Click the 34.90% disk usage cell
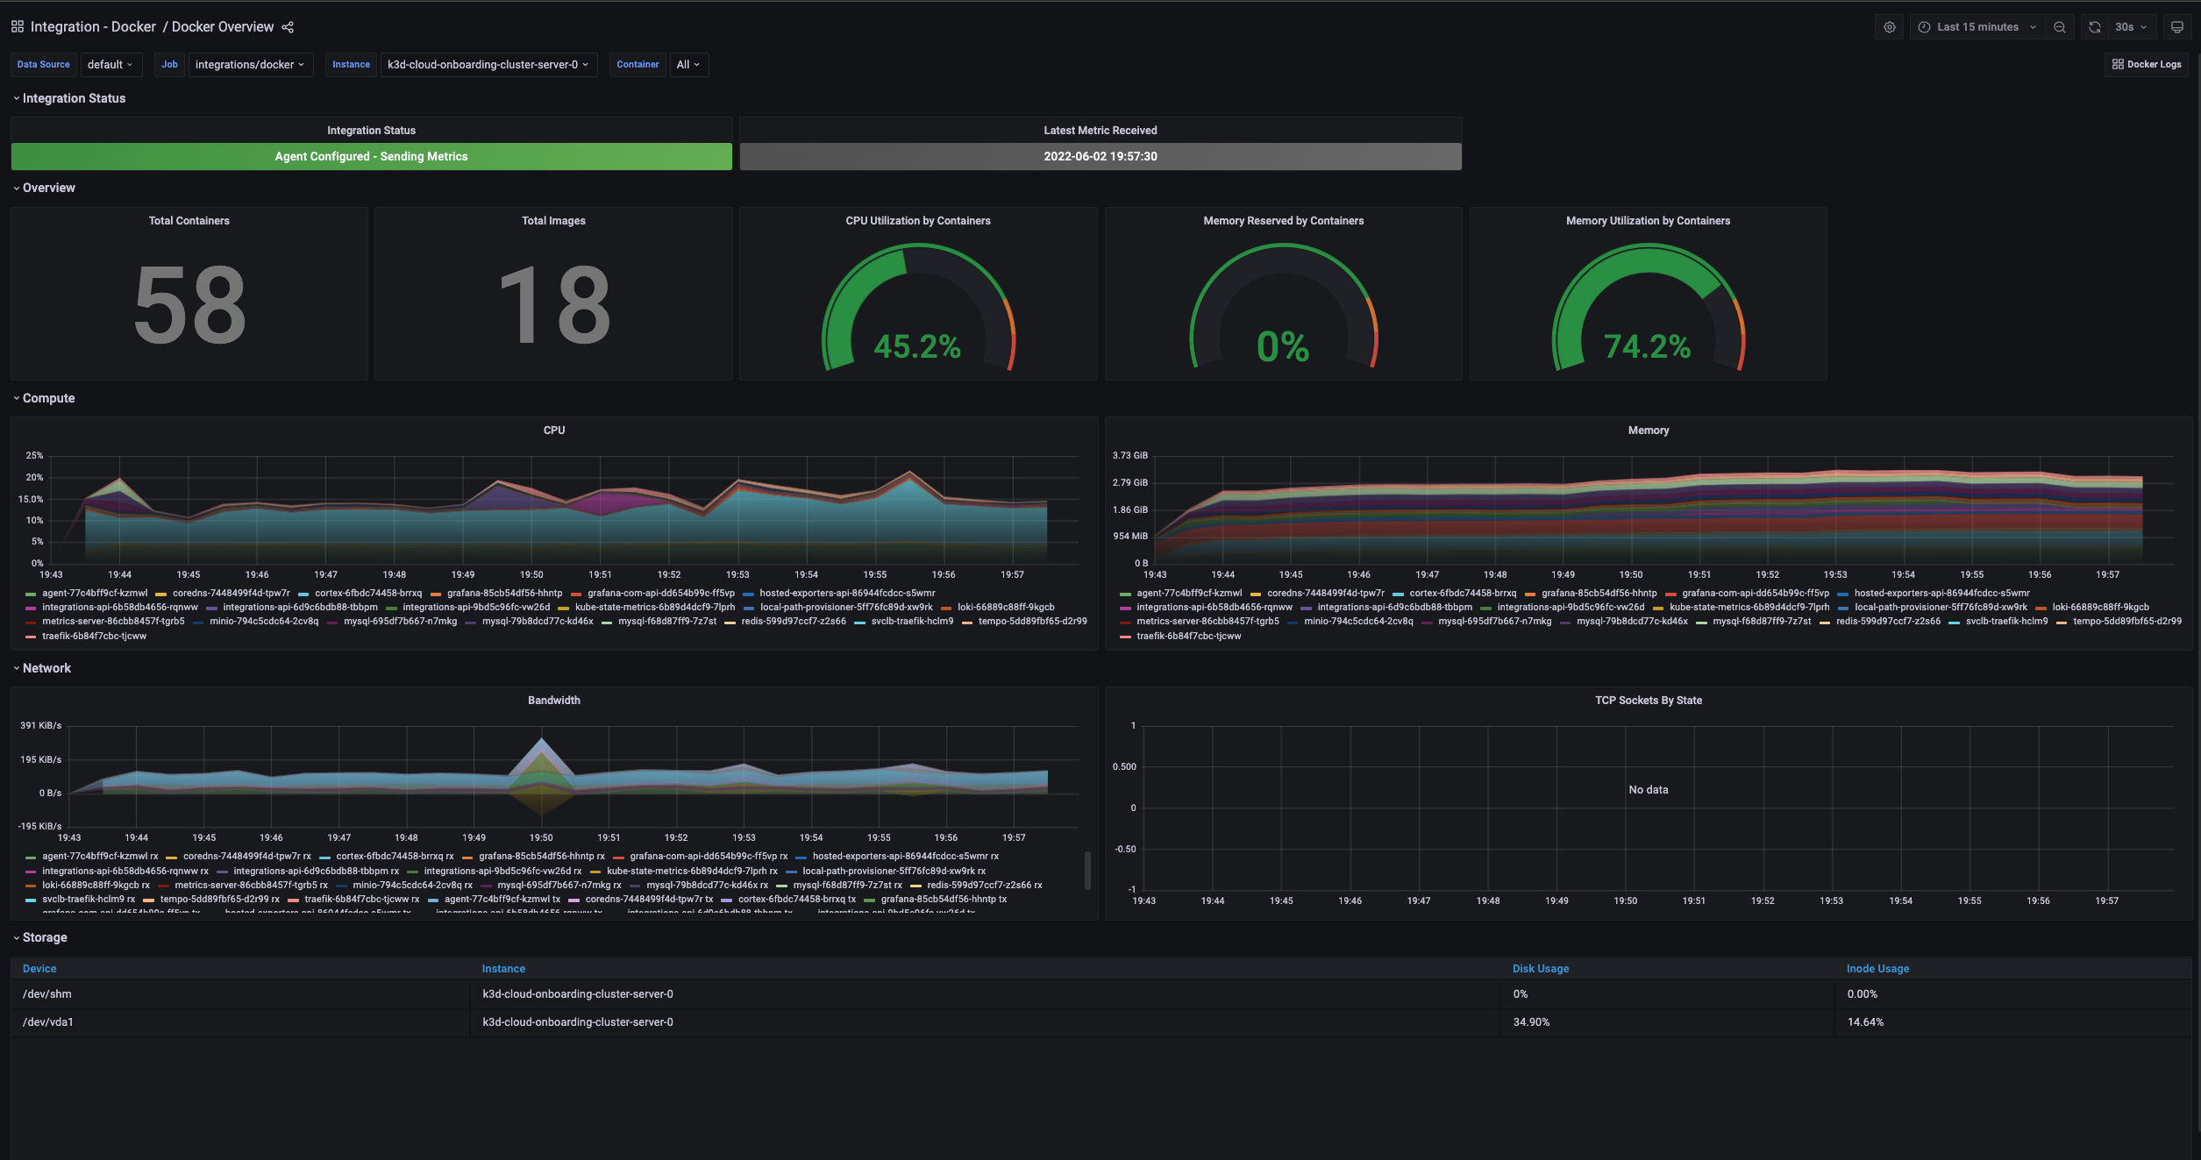 pyautogui.click(x=1668, y=1022)
